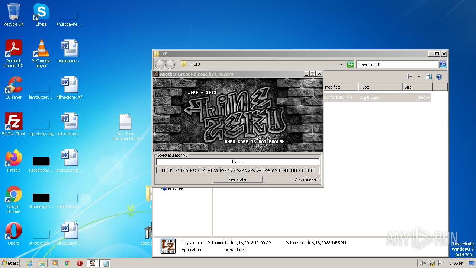The image size is (476, 268).
Task: Select the standregar... black thumbnail file
Action: (x=41, y=200)
